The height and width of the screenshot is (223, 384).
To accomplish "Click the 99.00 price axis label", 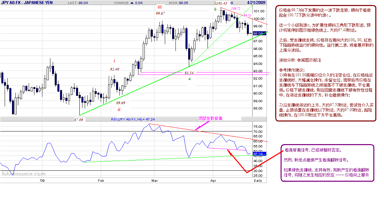I will [x=259, y=26].
